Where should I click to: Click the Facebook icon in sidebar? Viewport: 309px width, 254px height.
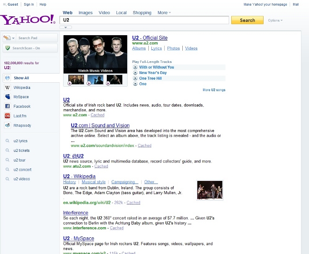pos(8,107)
